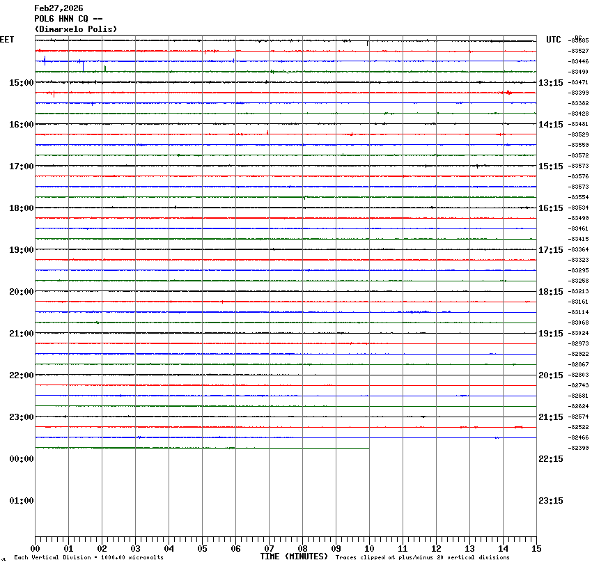Click the 23:15 UTC time label
This screenshot has width=592, height=567.
point(550,501)
